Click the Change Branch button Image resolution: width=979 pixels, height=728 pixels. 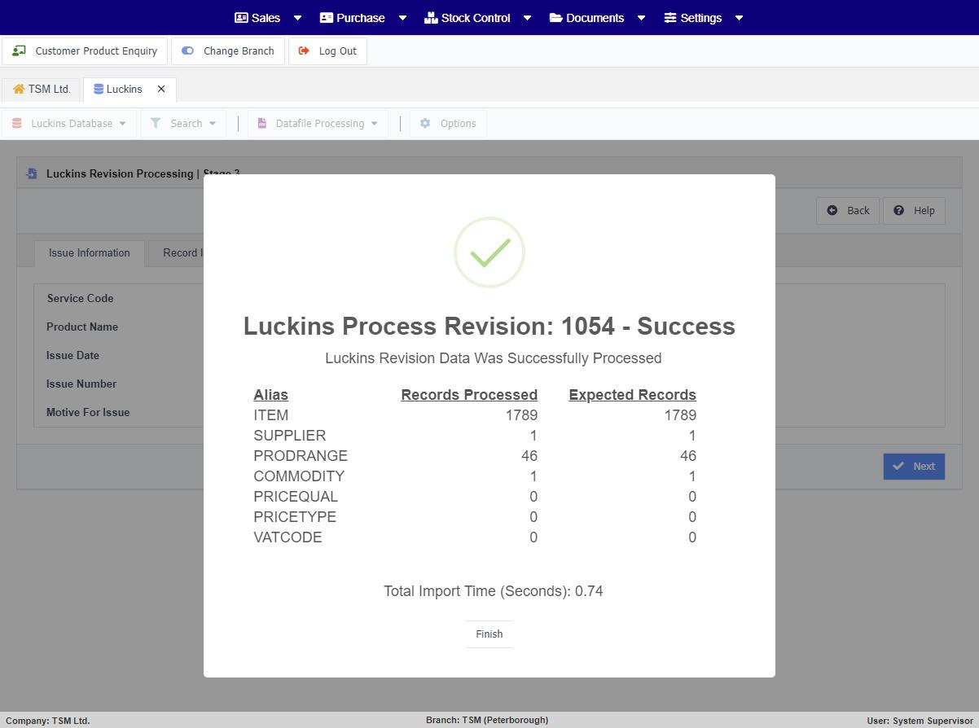tap(228, 50)
